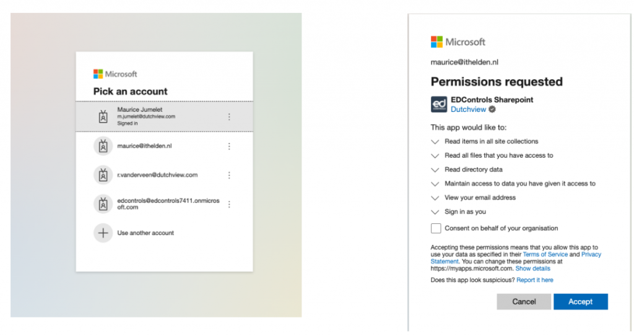Screen dimensions: 634x336
Task: Open options for edcontrols onmicrosoft account
Action: (229, 204)
